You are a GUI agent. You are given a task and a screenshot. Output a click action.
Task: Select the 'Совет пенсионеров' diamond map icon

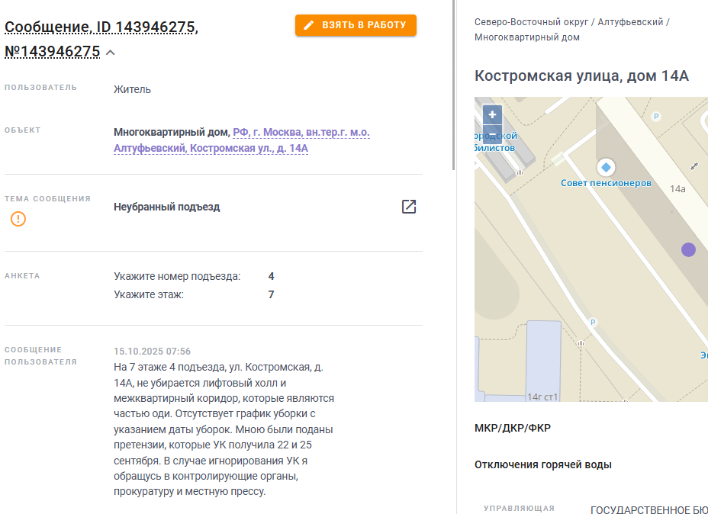[x=606, y=167]
